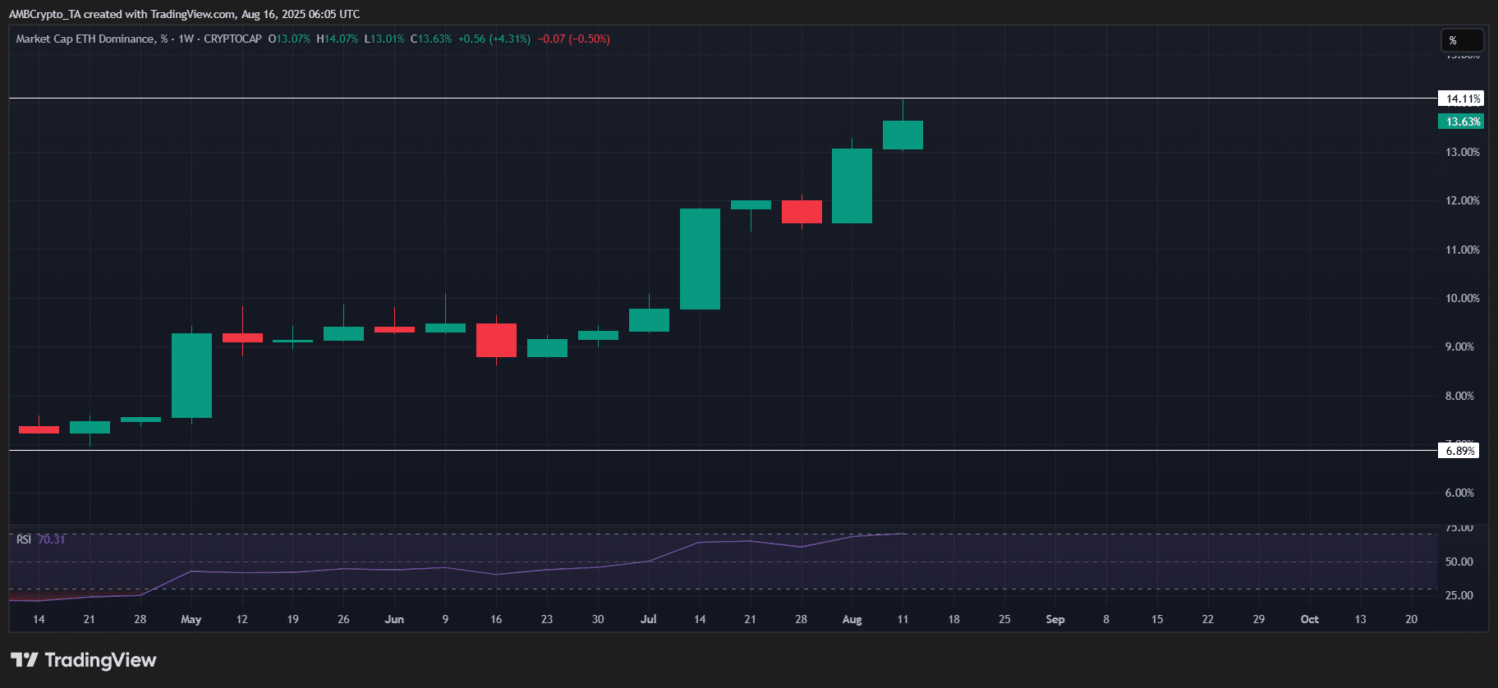Click the AMBCrypto_TA attribution header text
Screen dimensions: 1498x688
[x=184, y=14]
